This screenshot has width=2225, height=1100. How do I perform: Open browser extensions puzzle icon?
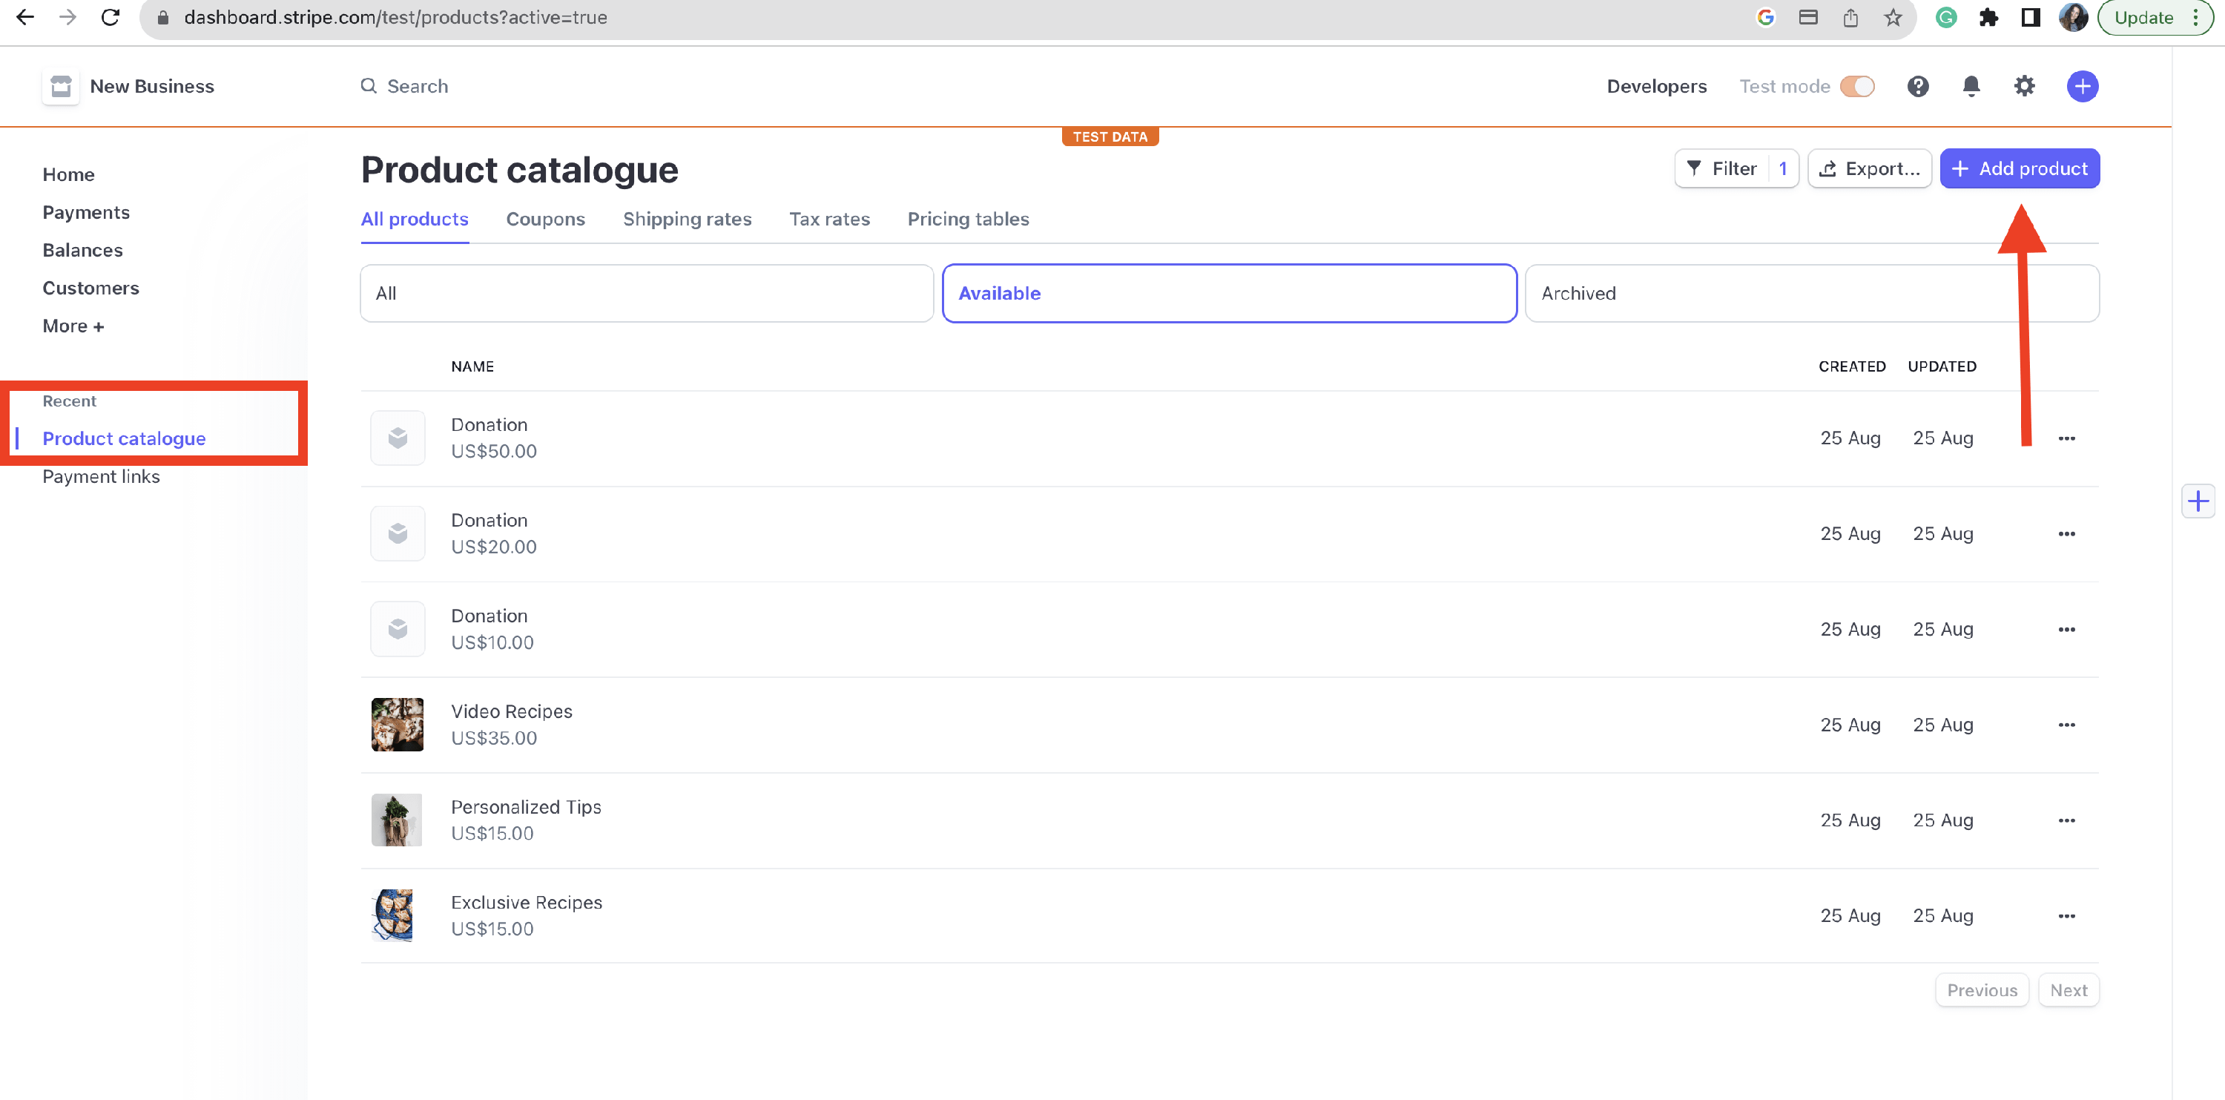[x=1988, y=17]
